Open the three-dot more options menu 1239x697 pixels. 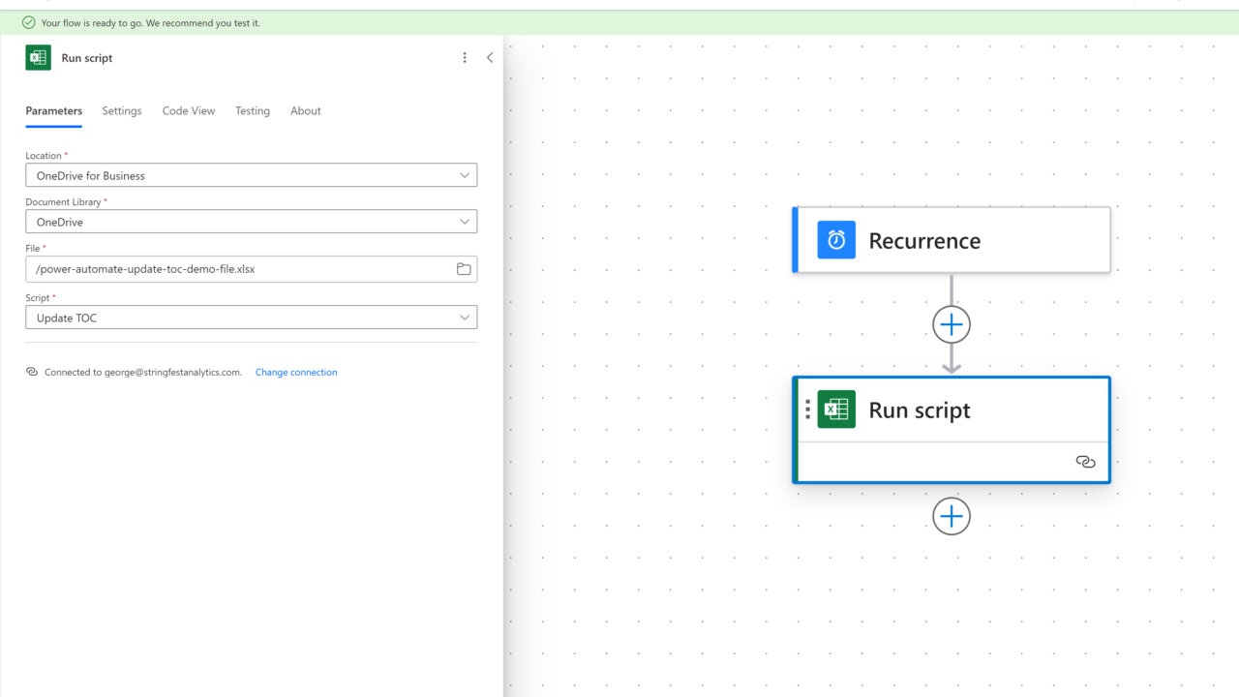(x=465, y=58)
